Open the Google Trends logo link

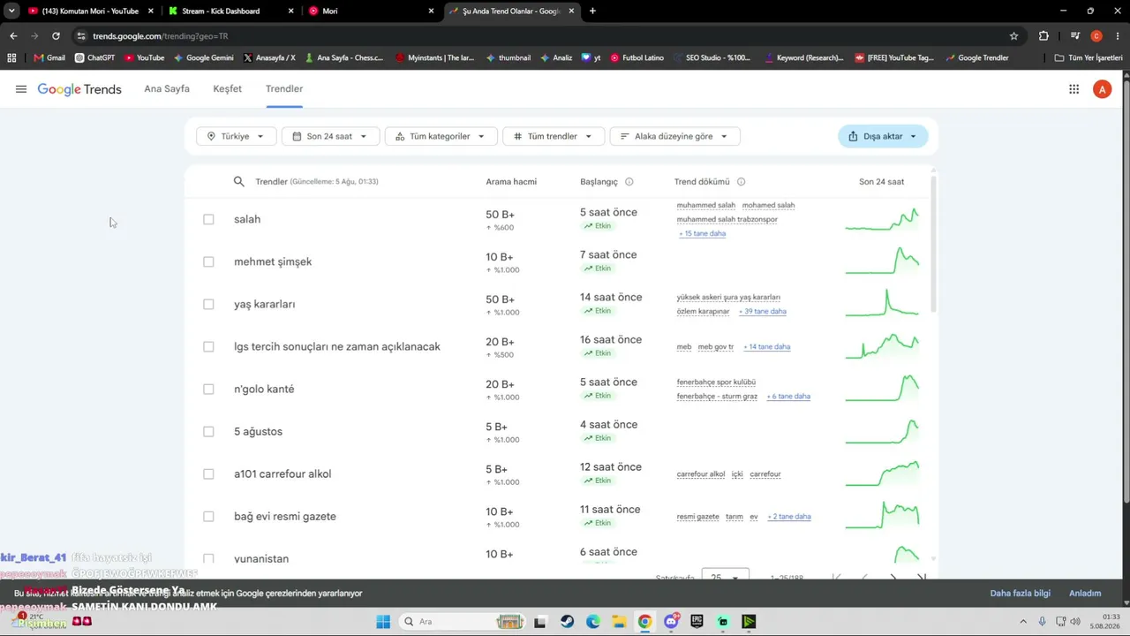click(79, 89)
